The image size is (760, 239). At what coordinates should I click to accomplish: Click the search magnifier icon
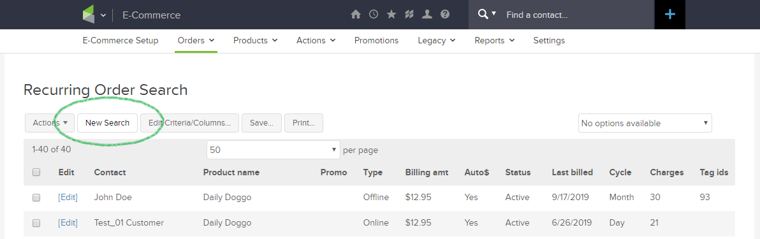pos(483,14)
